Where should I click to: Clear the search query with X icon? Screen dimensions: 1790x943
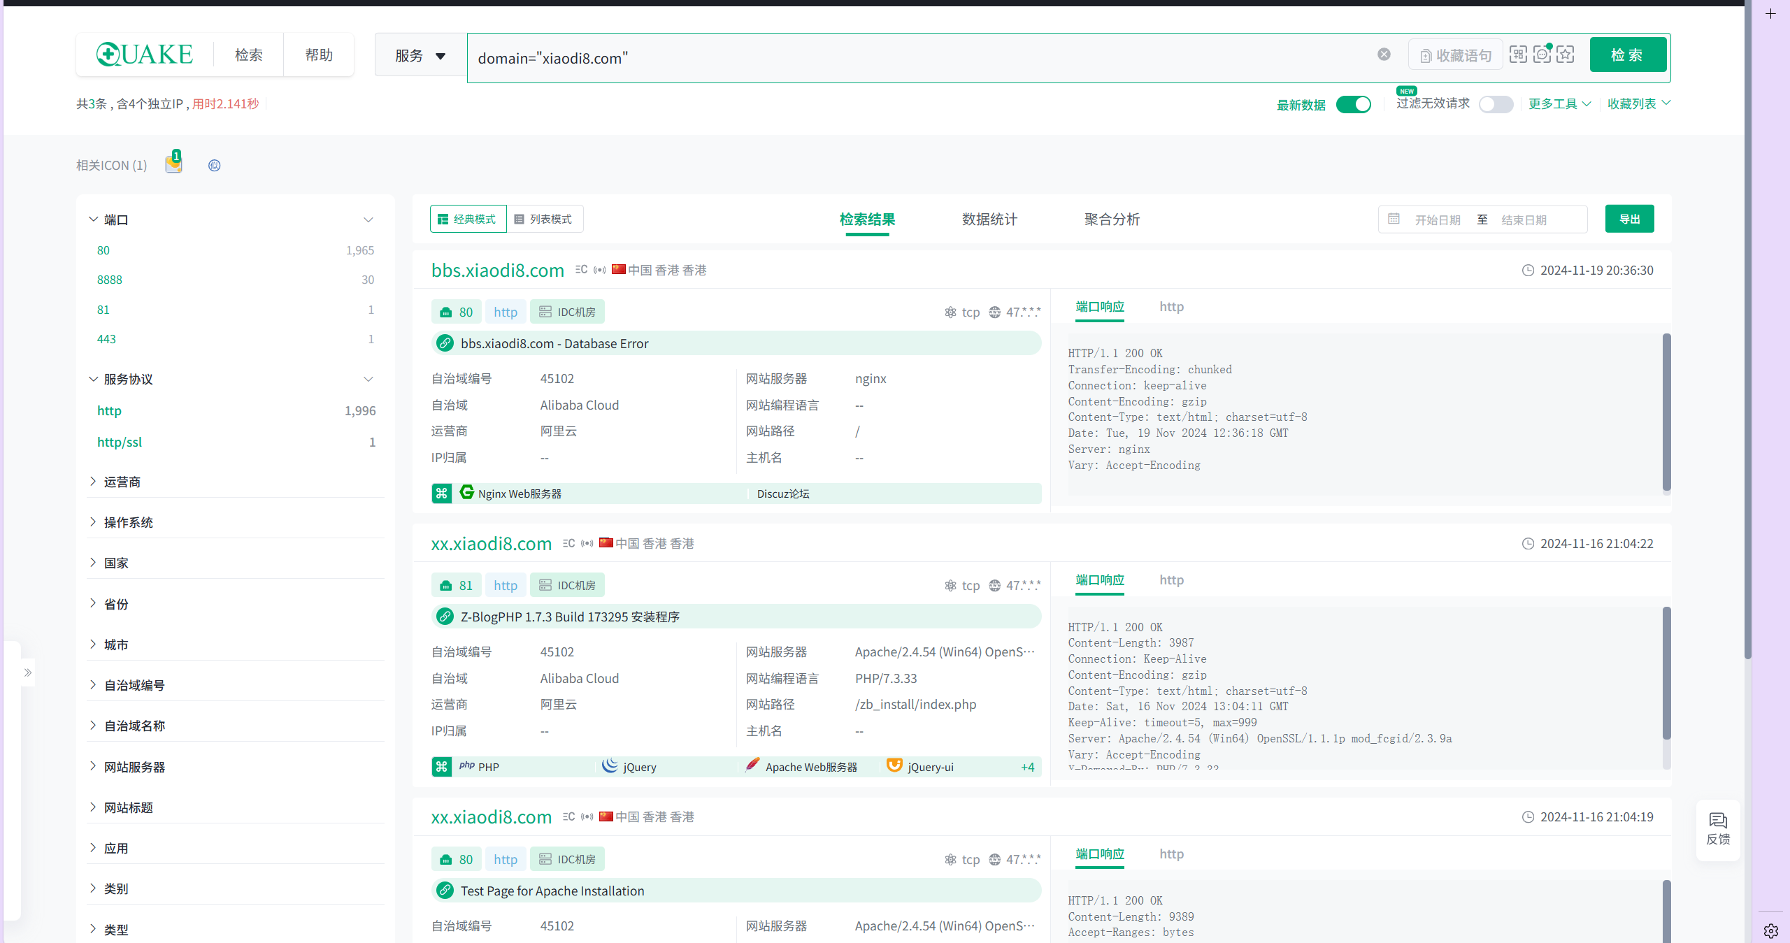1384,55
